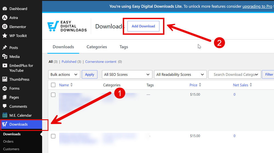Screen dimensions: 274x153
Task: Switch to the Tags tab
Action: point(124,47)
